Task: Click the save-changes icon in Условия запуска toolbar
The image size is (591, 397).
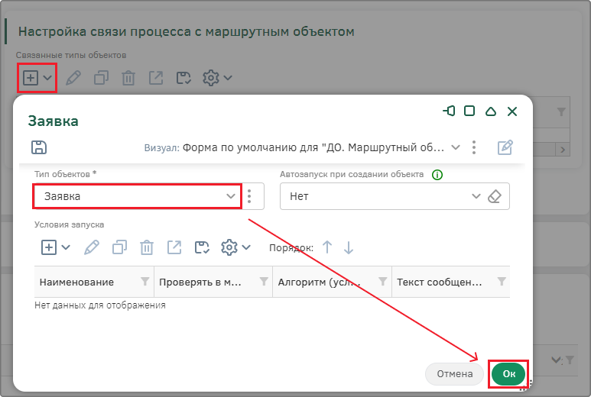Action: point(202,247)
